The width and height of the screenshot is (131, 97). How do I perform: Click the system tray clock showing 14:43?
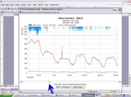tap(127, 95)
